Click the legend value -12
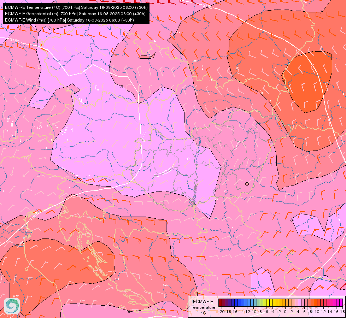346x318 pixels. pos(247,312)
